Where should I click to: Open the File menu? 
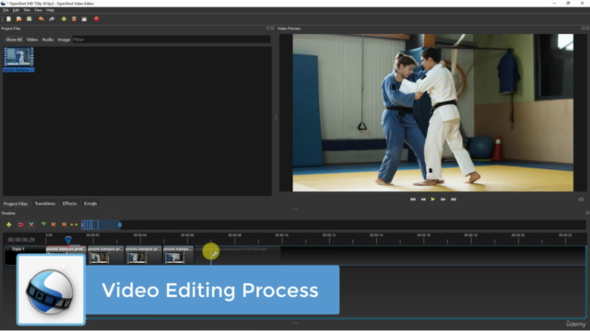click(x=6, y=10)
